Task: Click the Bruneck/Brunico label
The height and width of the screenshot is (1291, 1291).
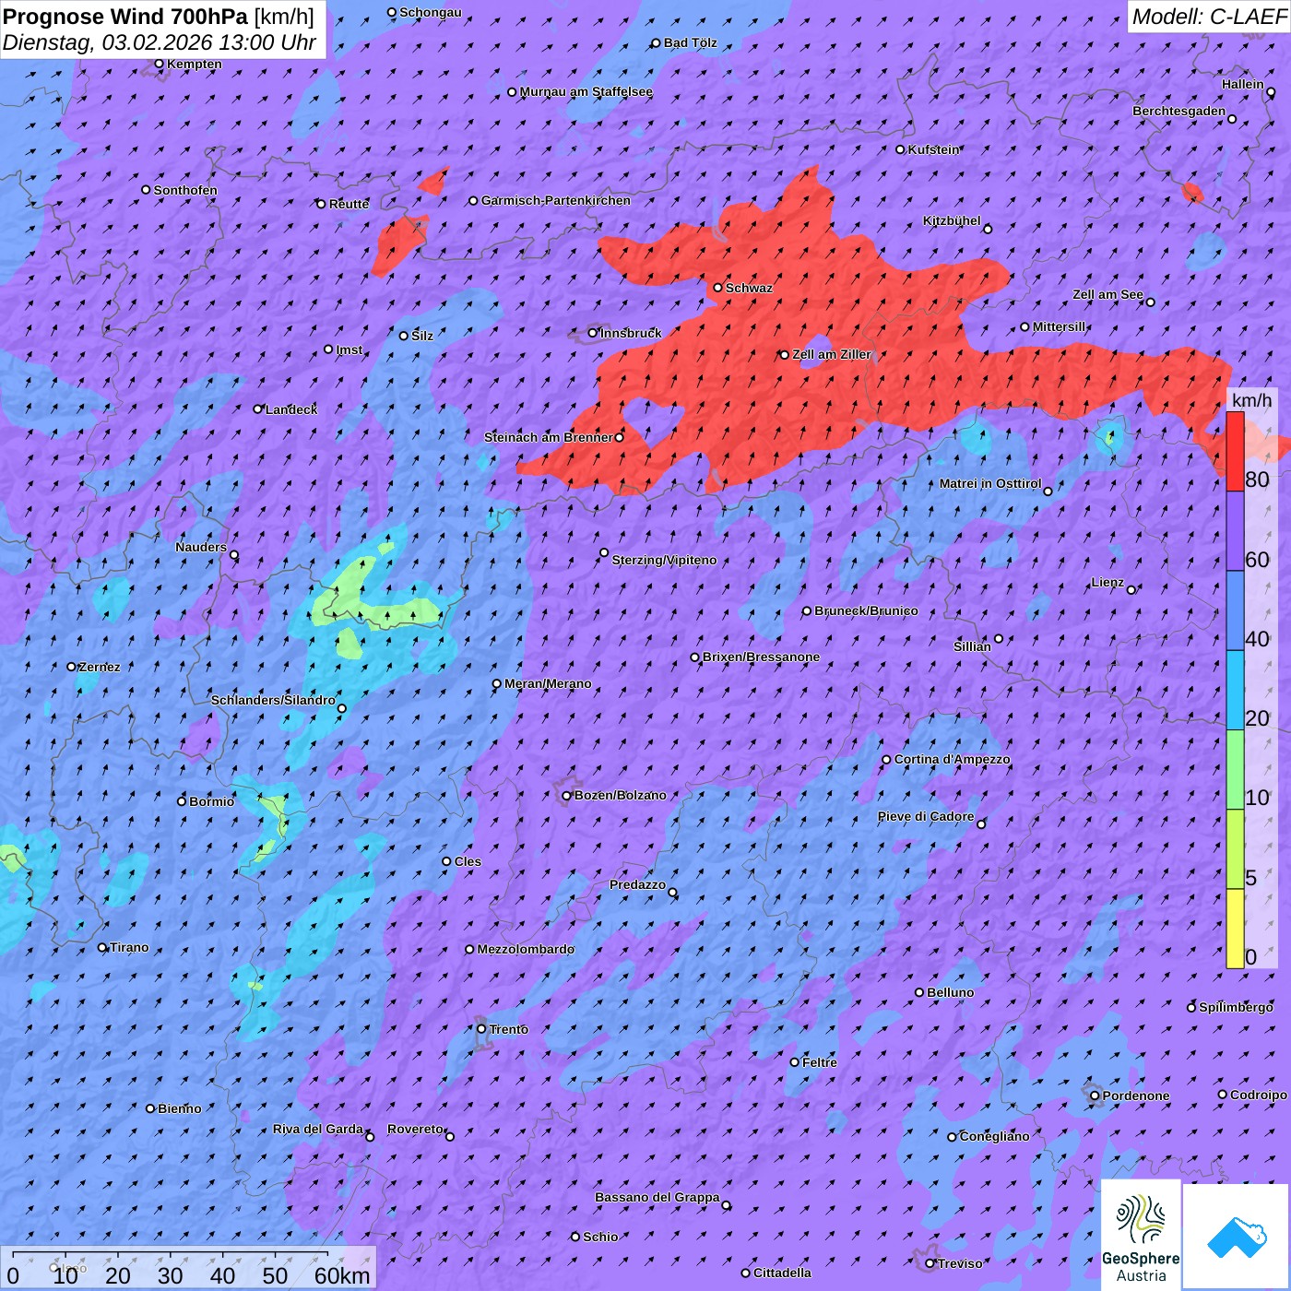Action: point(866,610)
